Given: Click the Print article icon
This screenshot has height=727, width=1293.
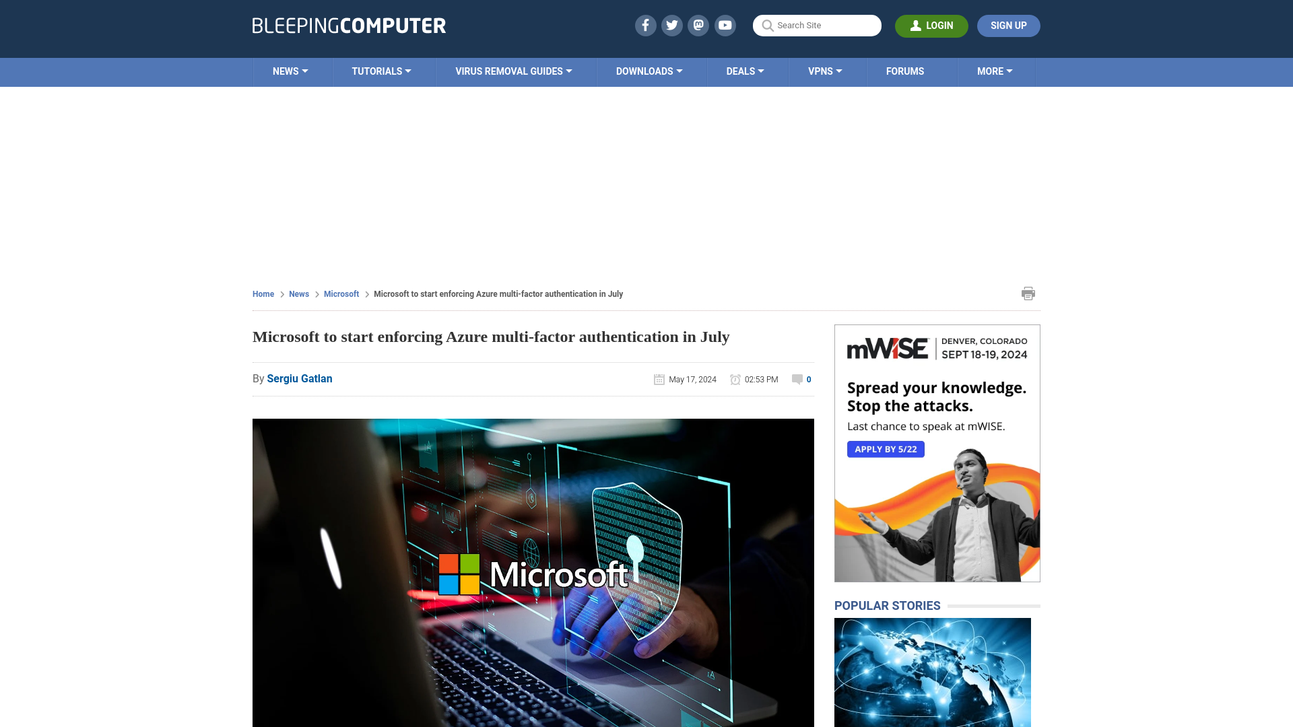Looking at the screenshot, I should click(x=1028, y=293).
